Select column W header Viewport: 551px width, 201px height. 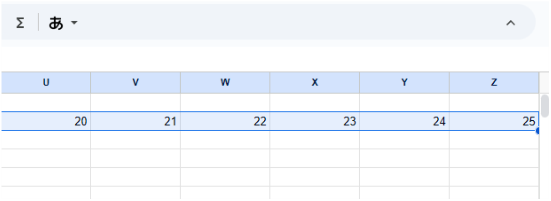225,83
